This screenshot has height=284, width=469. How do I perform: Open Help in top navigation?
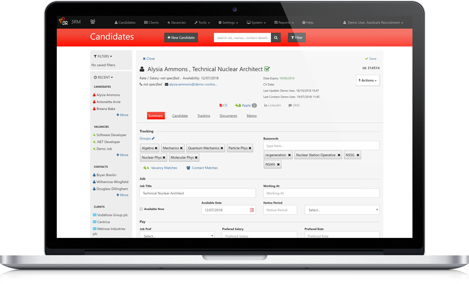308,22
